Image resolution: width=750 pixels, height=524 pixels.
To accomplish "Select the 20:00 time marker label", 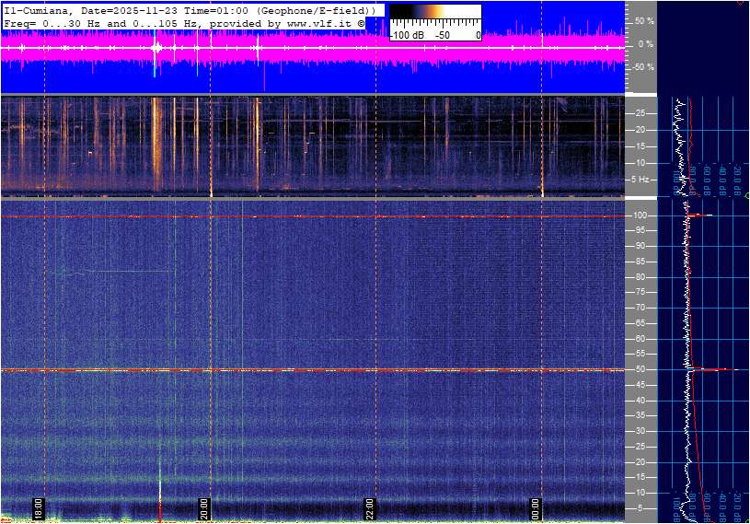I will click(x=204, y=509).
